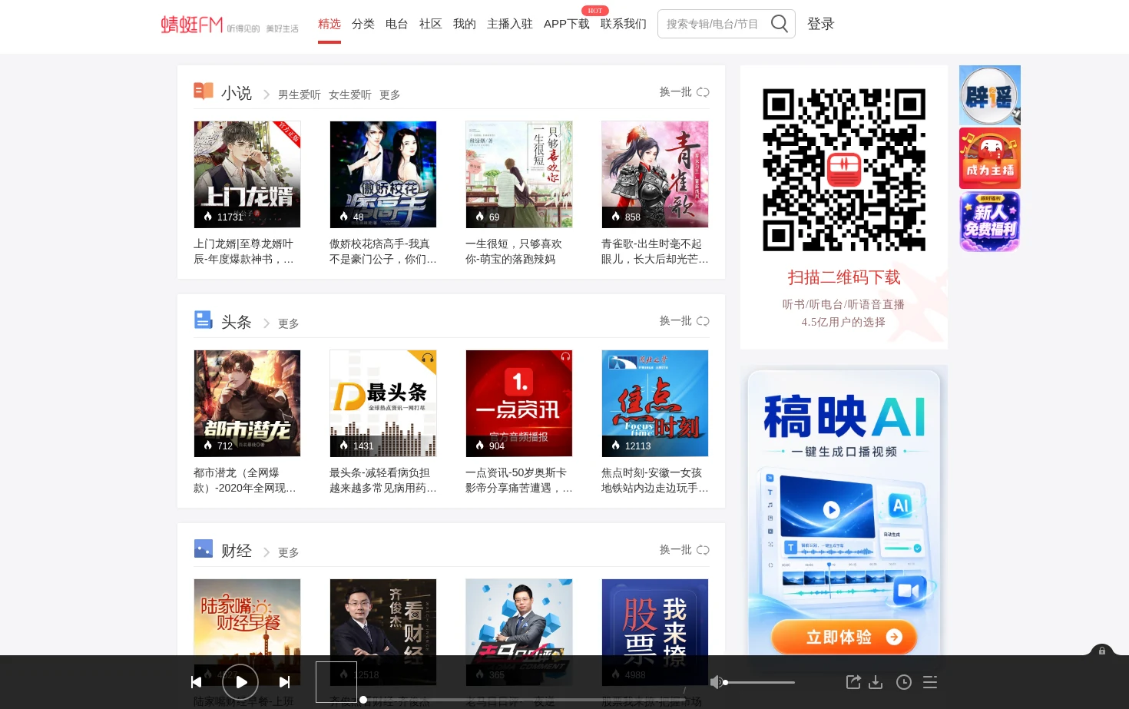Open the 一点资讯 album cover

(519, 403)
